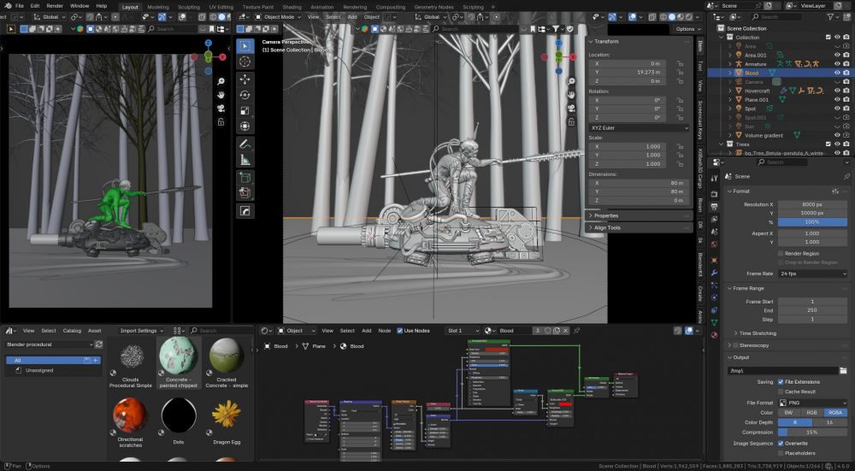This screenshot has height=471, width=855.
Task: Open the Output properties tab icon
Action: pyautogui.click(x=714, y=207)
